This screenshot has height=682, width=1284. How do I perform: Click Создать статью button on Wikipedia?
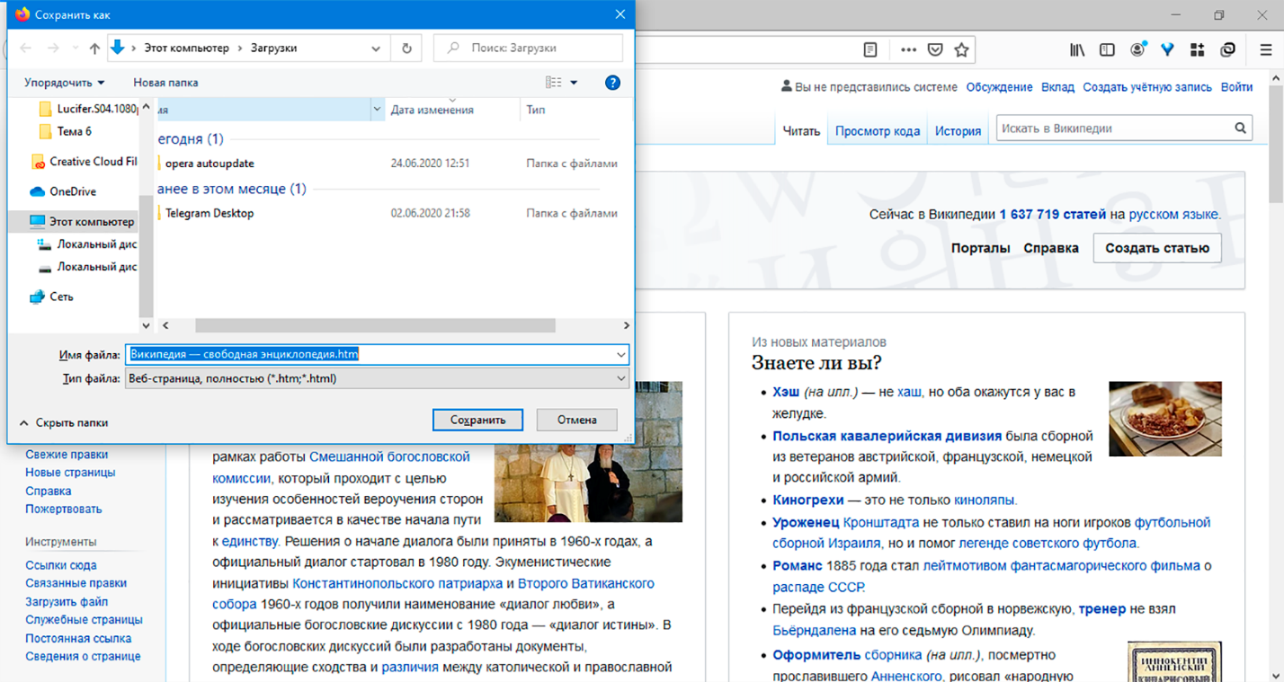(x=1157, y=248)
